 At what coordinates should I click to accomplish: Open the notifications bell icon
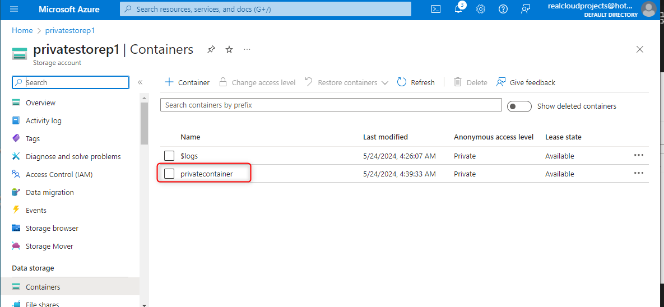458,9
